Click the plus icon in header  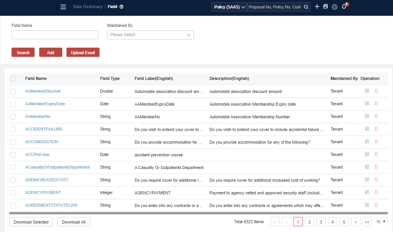click(317, 7)
